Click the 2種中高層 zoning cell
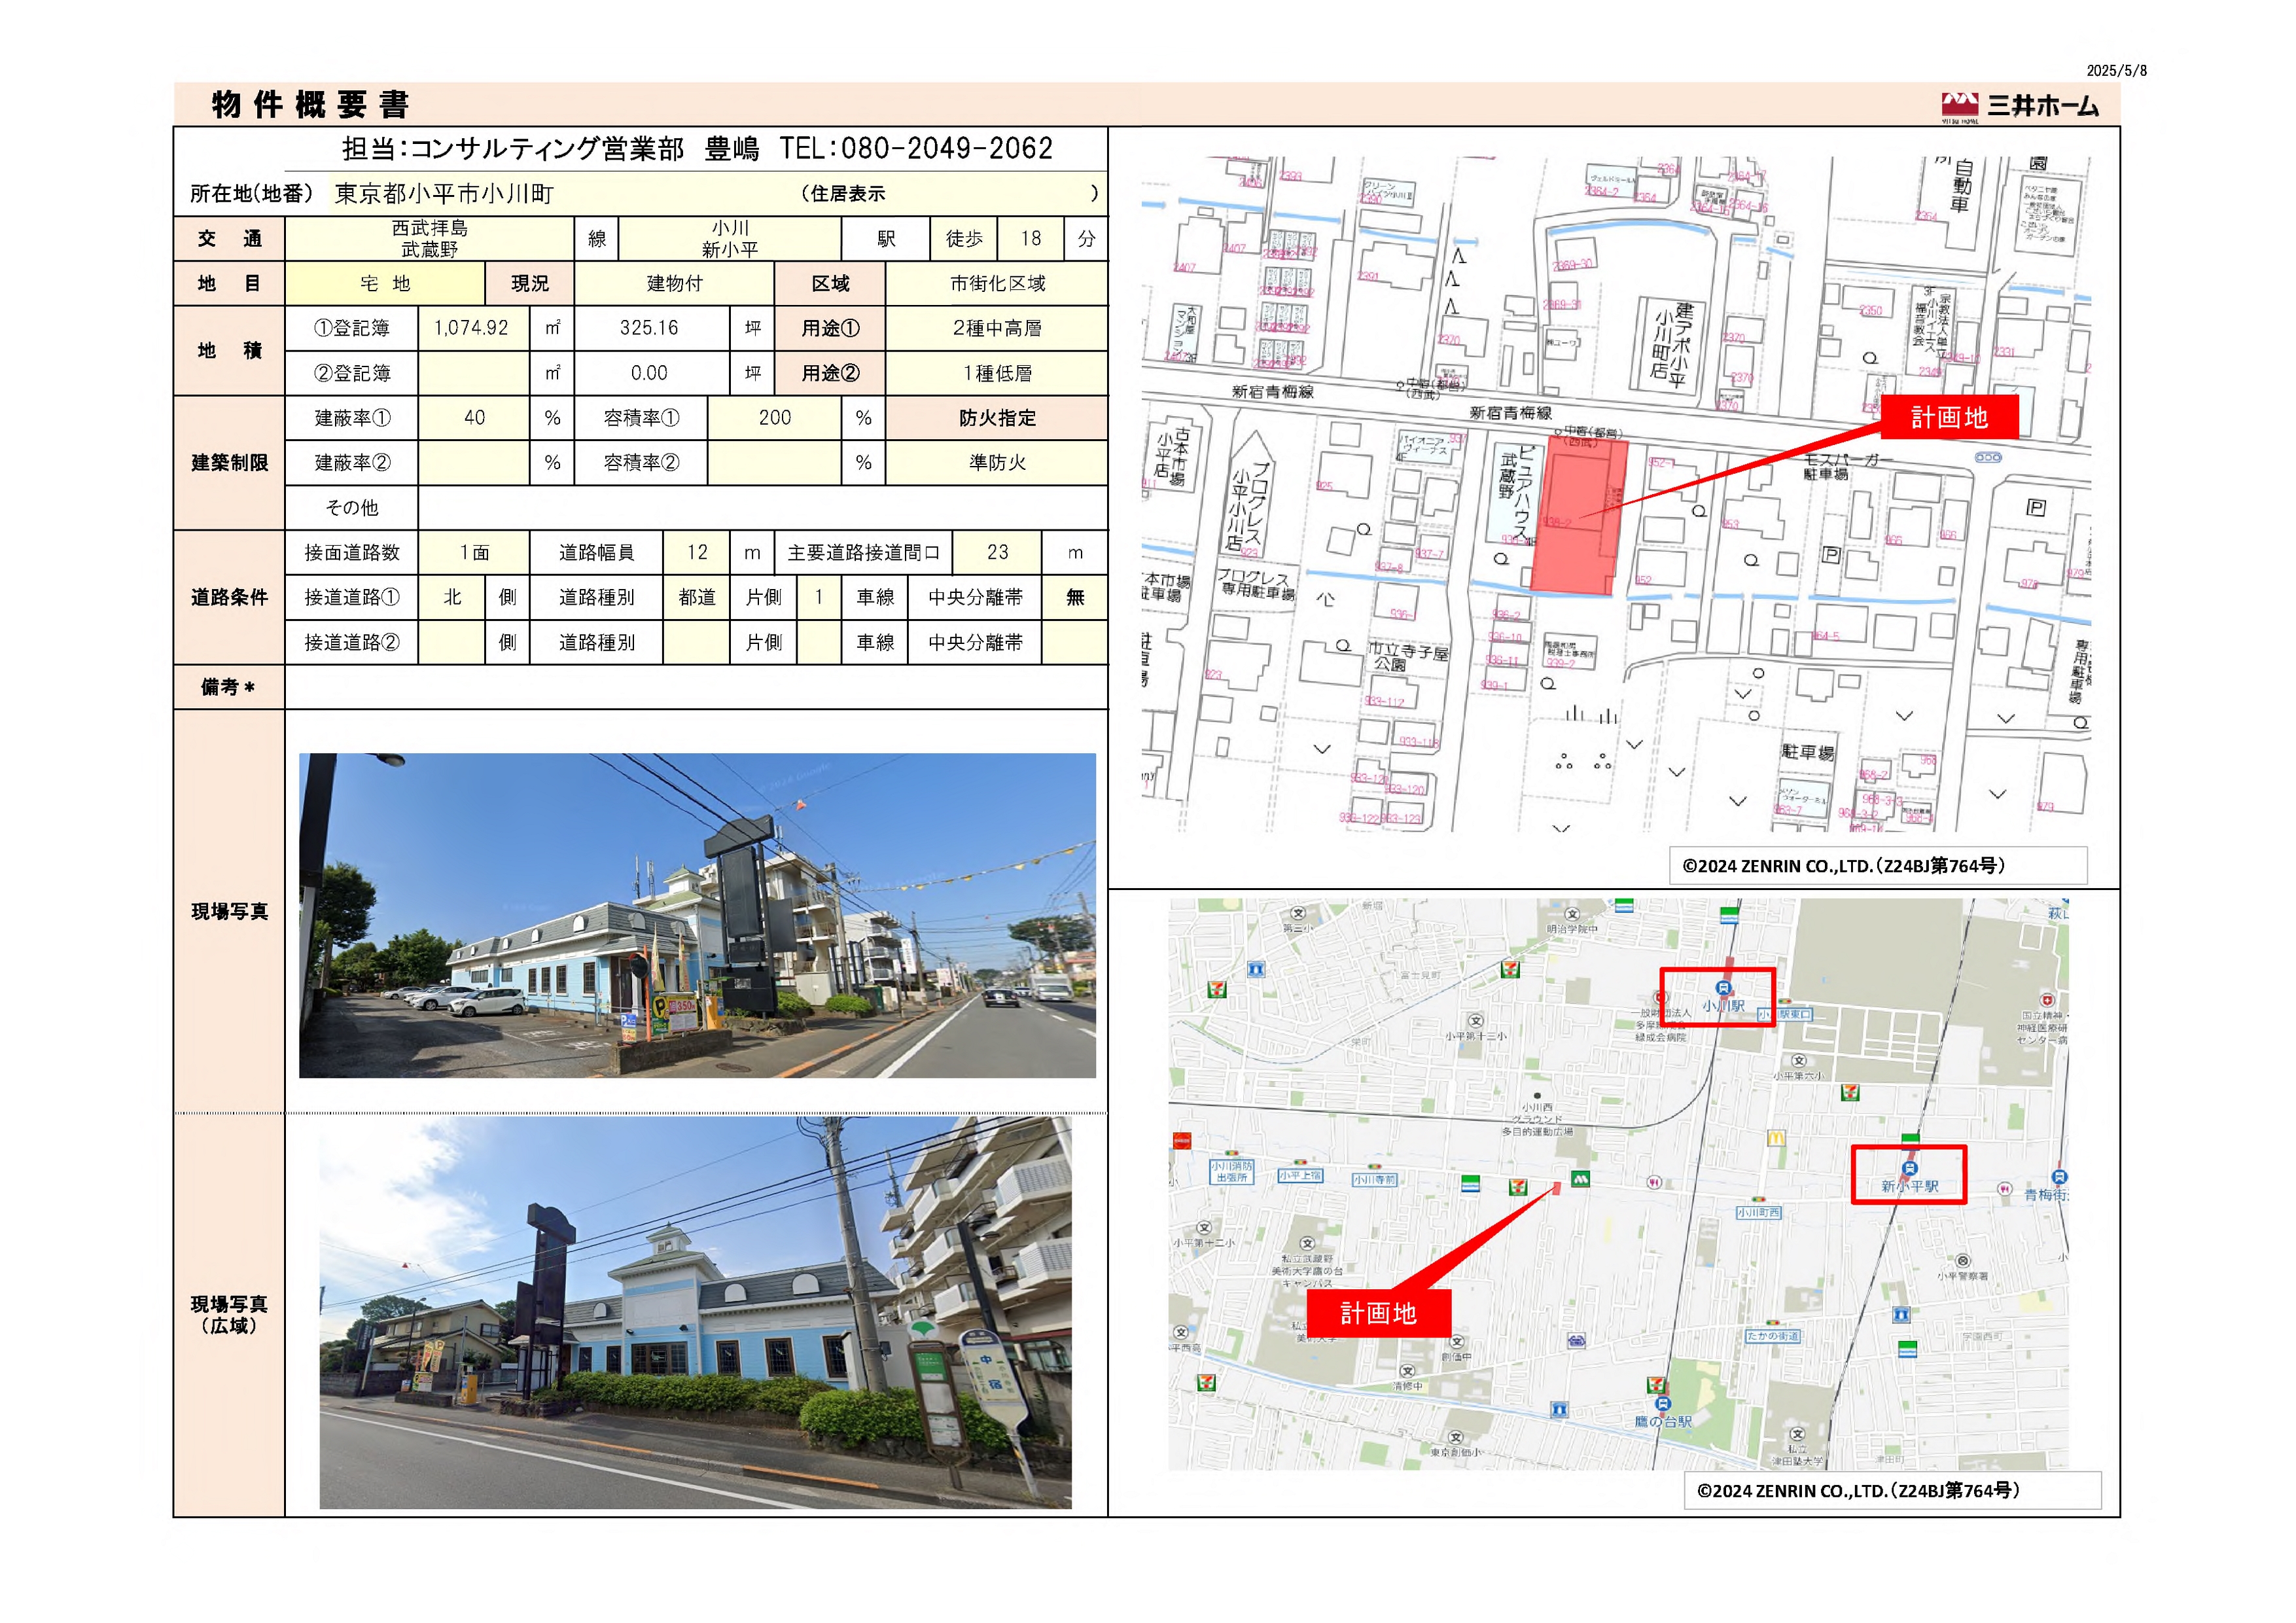Screen dimensions: 2296x1623 point(996,328)
